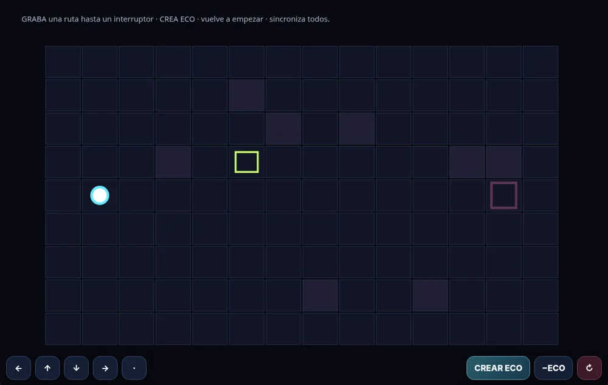Select the yellow-green square switch tile
608x385 pixels.
[247, 162]
